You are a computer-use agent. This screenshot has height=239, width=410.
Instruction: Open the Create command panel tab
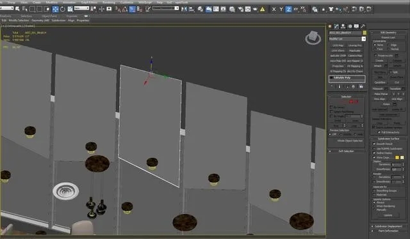point(330,26)
